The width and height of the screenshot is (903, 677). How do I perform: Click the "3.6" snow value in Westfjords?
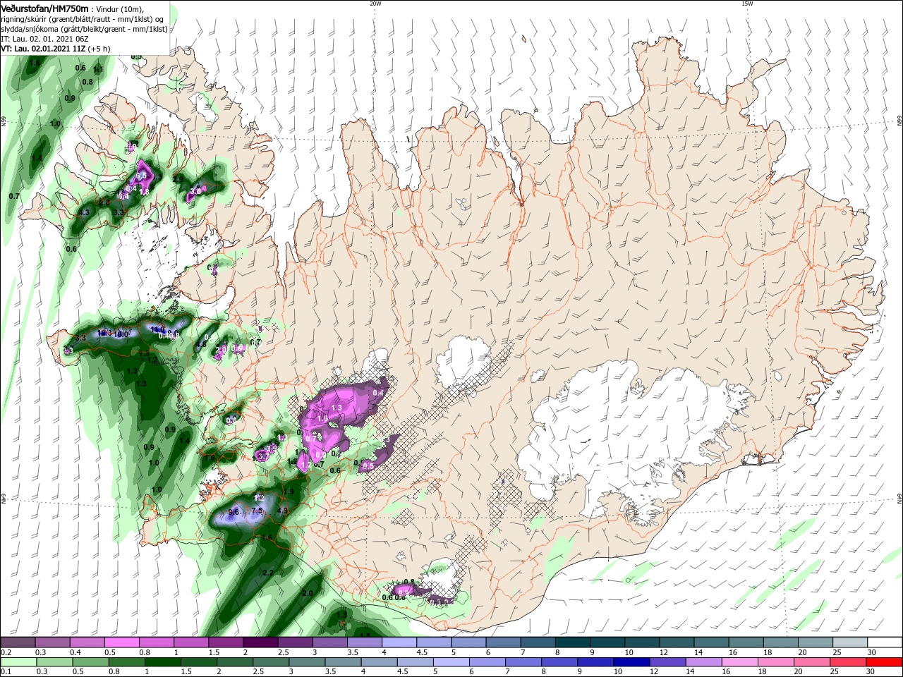click(196, 190)
